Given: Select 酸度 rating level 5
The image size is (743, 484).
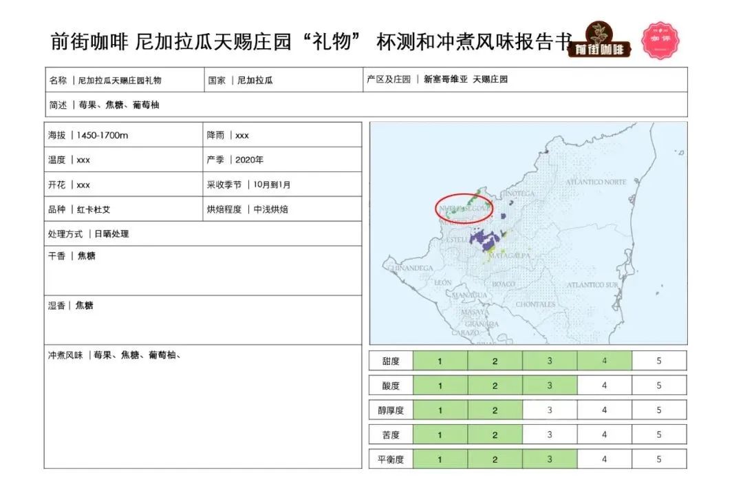Looking at the screenshot, I should [659, 386].
